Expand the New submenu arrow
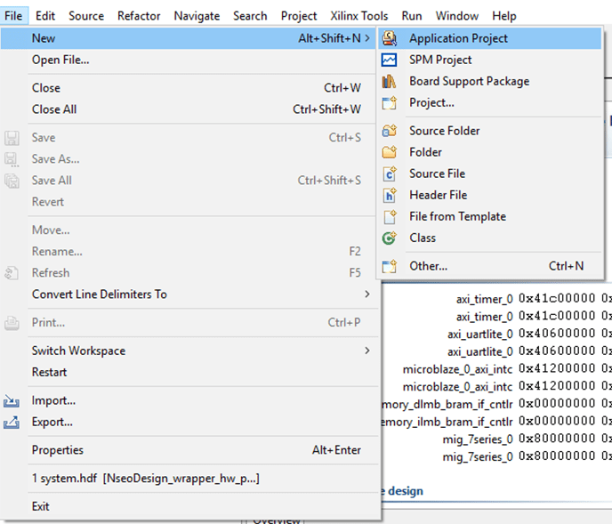612x524 pixels. coord(367,38)
